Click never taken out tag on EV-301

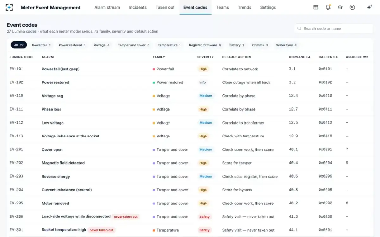click(101, 230)
